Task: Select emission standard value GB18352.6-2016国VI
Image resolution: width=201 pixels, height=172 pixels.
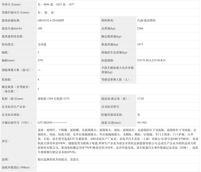Action: 51,20
